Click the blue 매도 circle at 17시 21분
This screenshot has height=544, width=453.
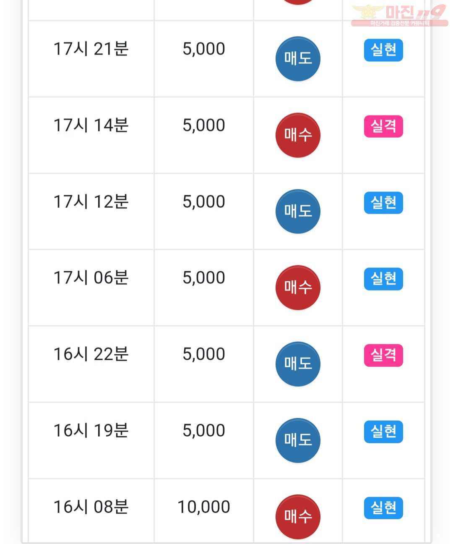[298, 59]
